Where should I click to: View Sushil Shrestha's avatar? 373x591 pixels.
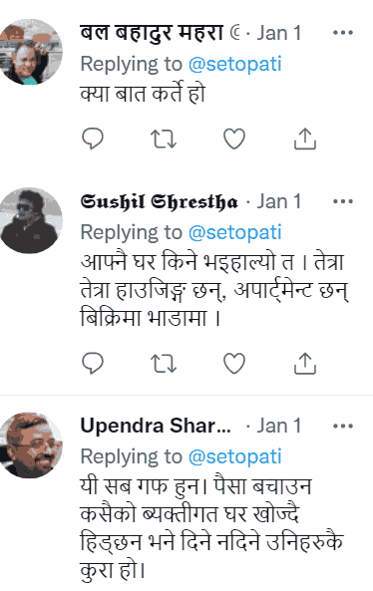click(30, 220)
